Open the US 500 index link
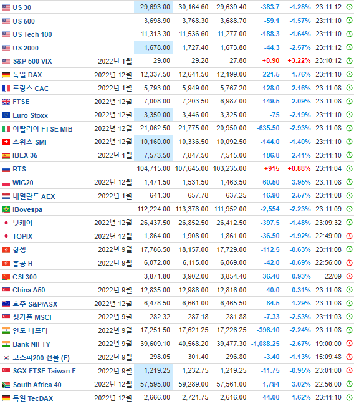Image resolution: width=354 pixels, height=404 pixels. click(24, 21)
